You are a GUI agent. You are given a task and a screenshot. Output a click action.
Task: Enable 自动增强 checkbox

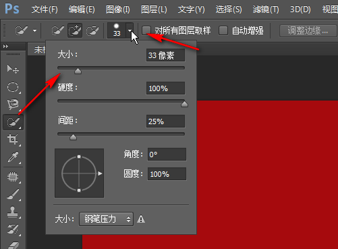pos(223,30)
